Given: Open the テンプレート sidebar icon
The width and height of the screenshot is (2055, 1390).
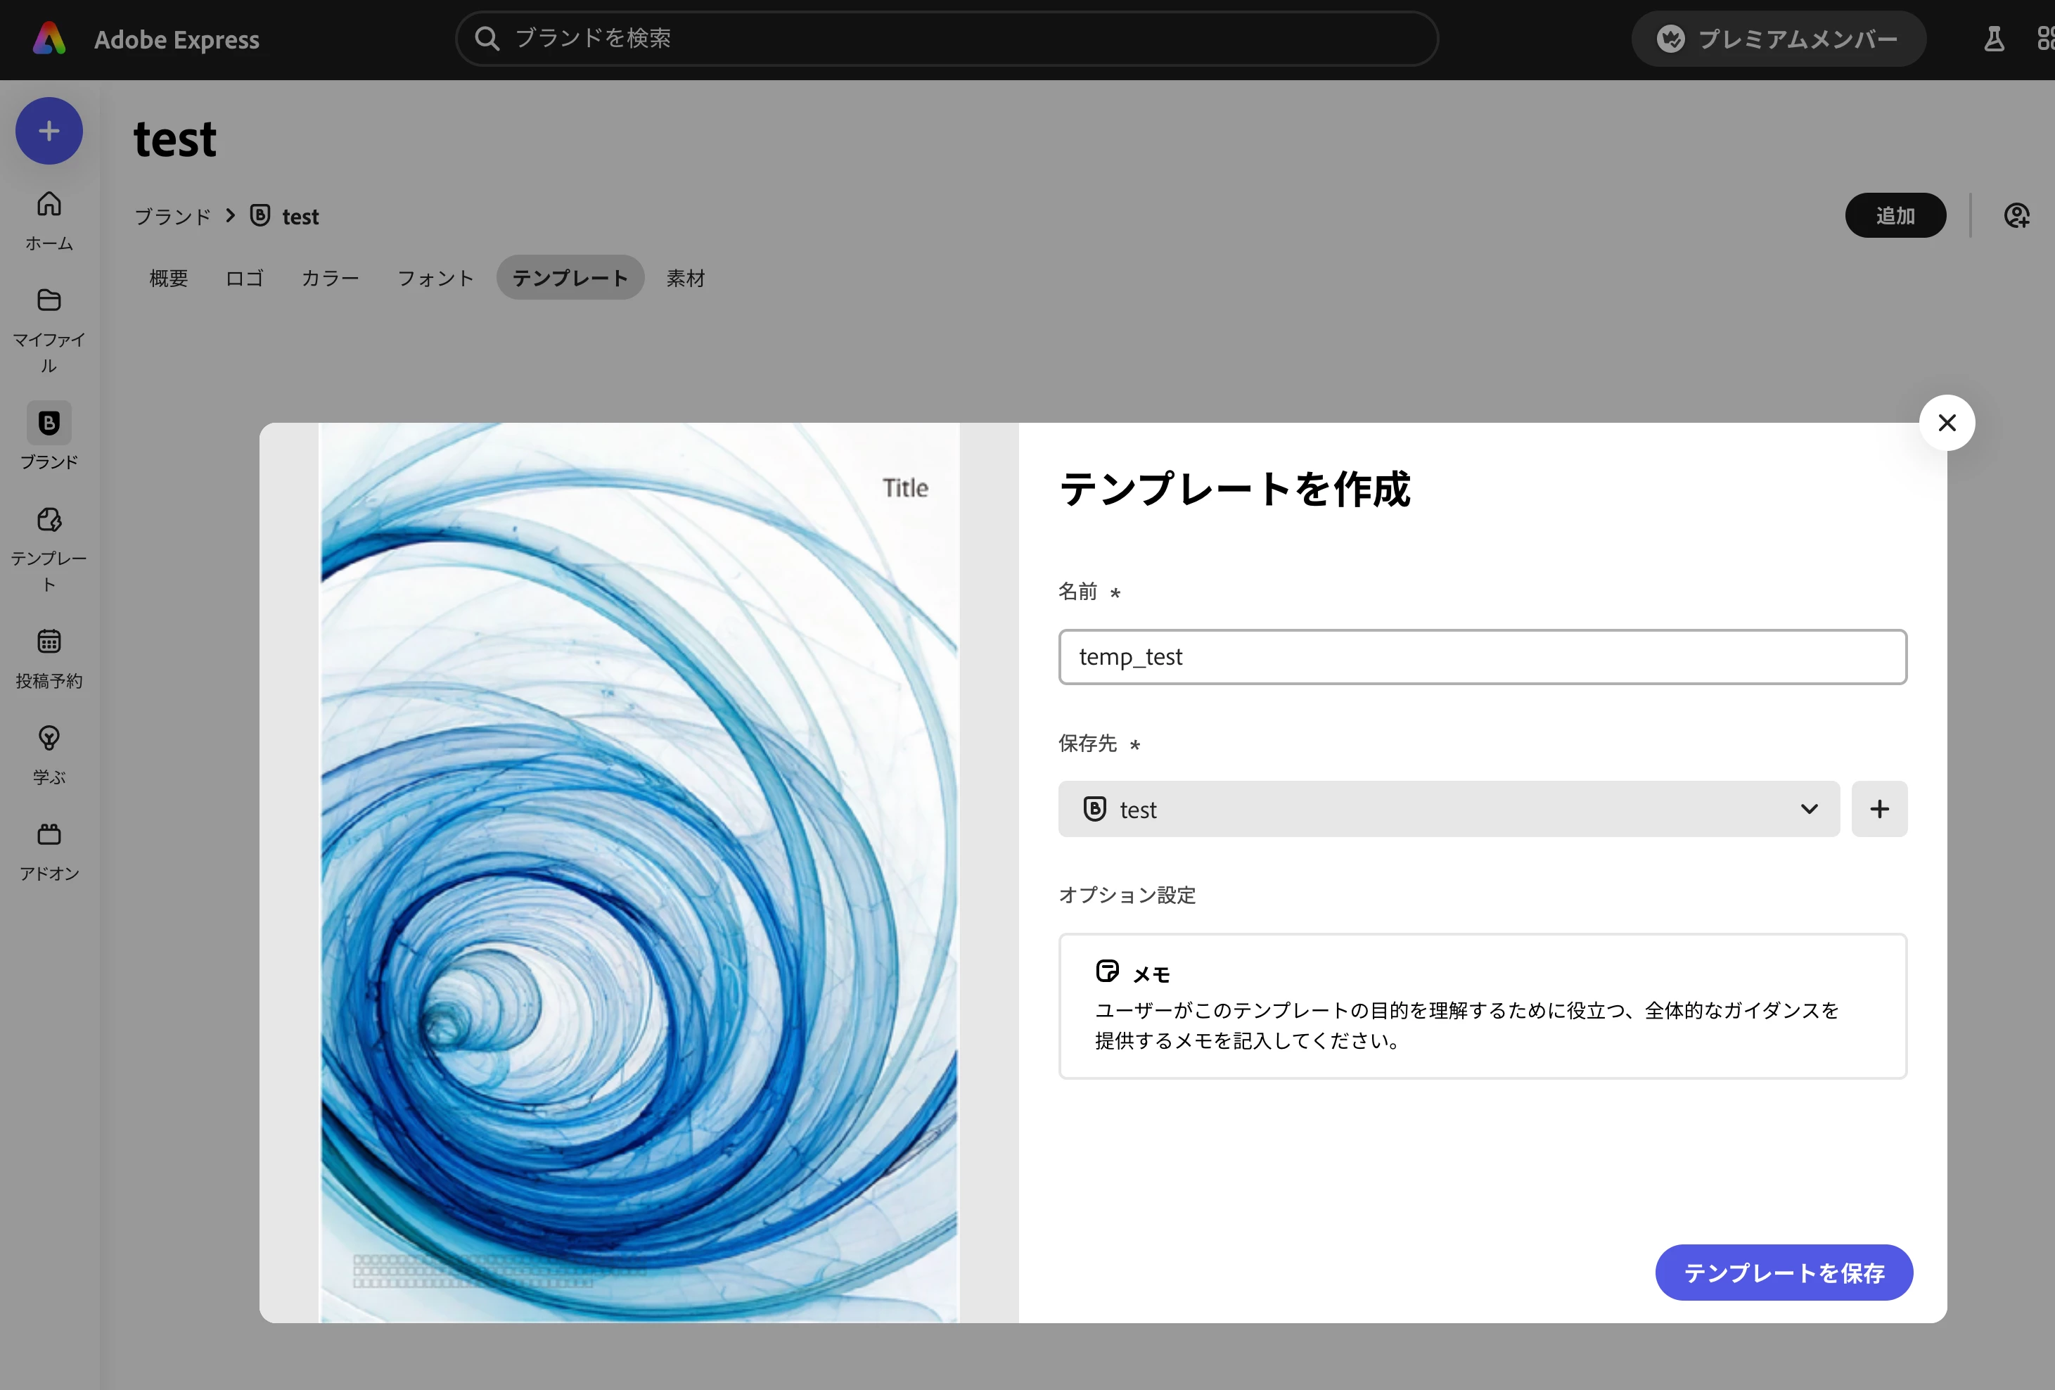Looking at the screenshot, I should coord(49,520).
